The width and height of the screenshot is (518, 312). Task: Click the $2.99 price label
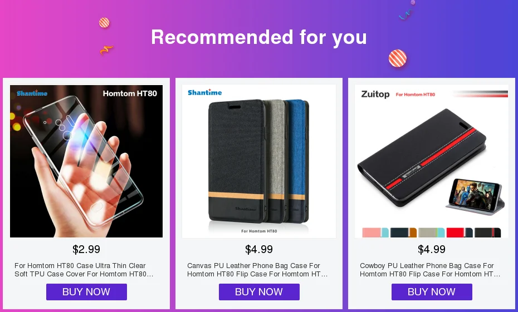point(86,249)
